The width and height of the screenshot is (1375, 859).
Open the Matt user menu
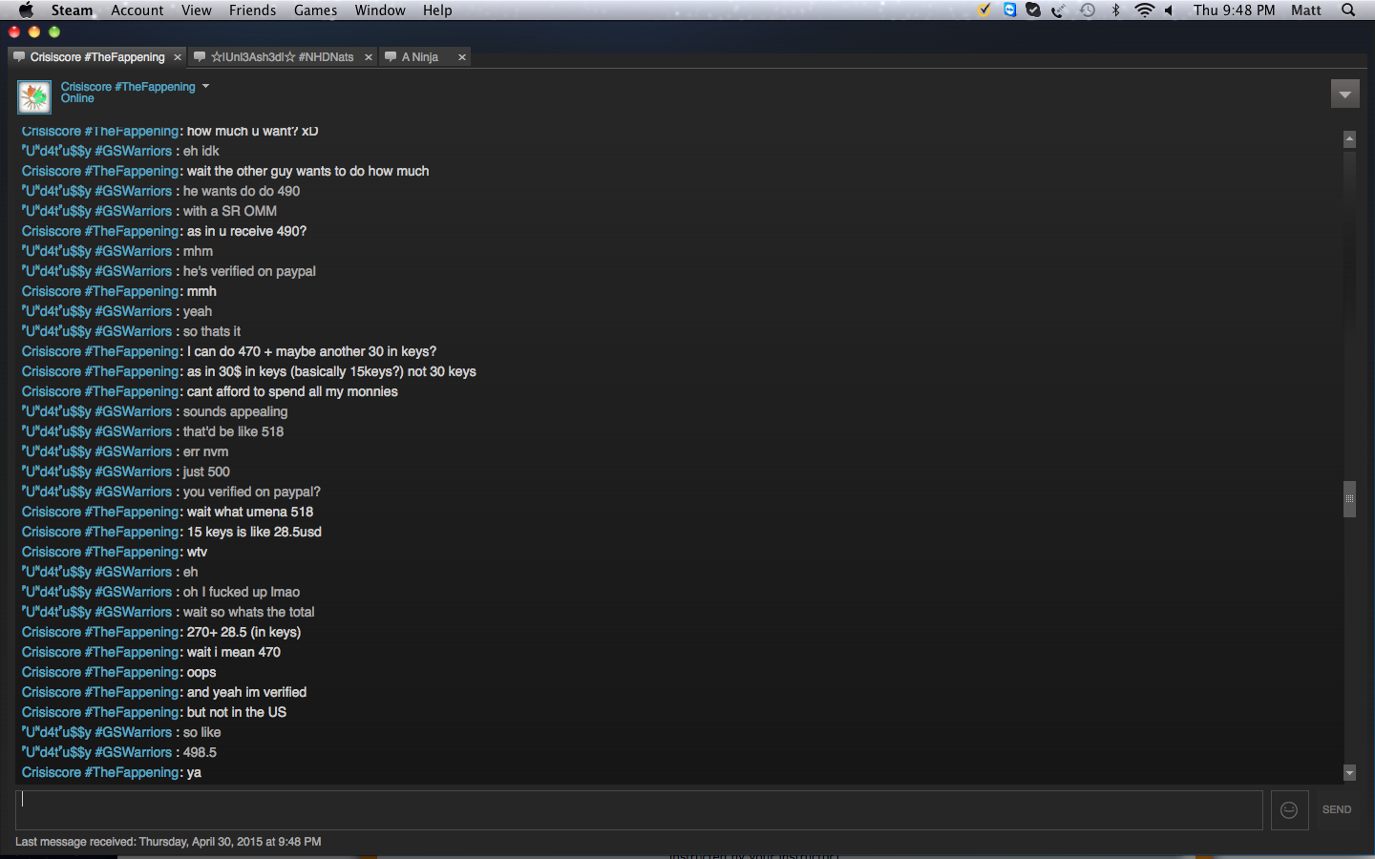[x=1306, y=10]
